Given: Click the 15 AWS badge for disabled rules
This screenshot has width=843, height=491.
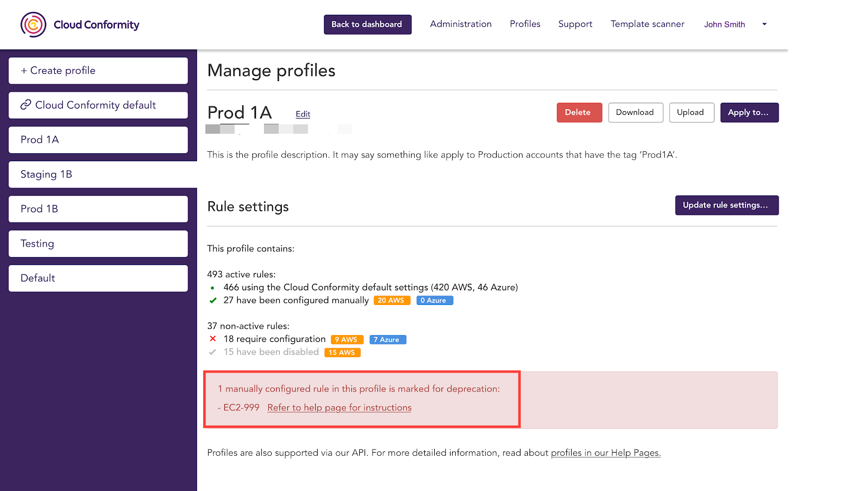Looking at the screenshot, I should (342, 352).
